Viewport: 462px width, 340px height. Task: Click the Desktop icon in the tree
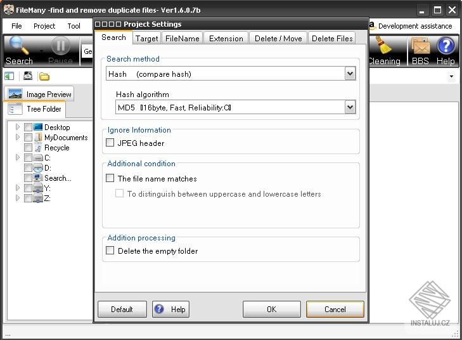pyautogui.click(x=38, y=127)
